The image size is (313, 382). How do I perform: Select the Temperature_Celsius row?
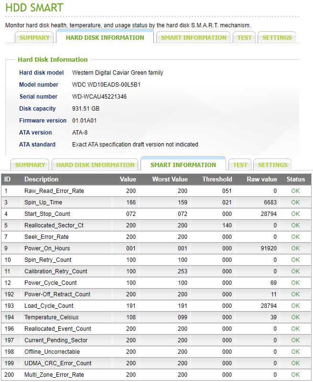pos(156,317)
